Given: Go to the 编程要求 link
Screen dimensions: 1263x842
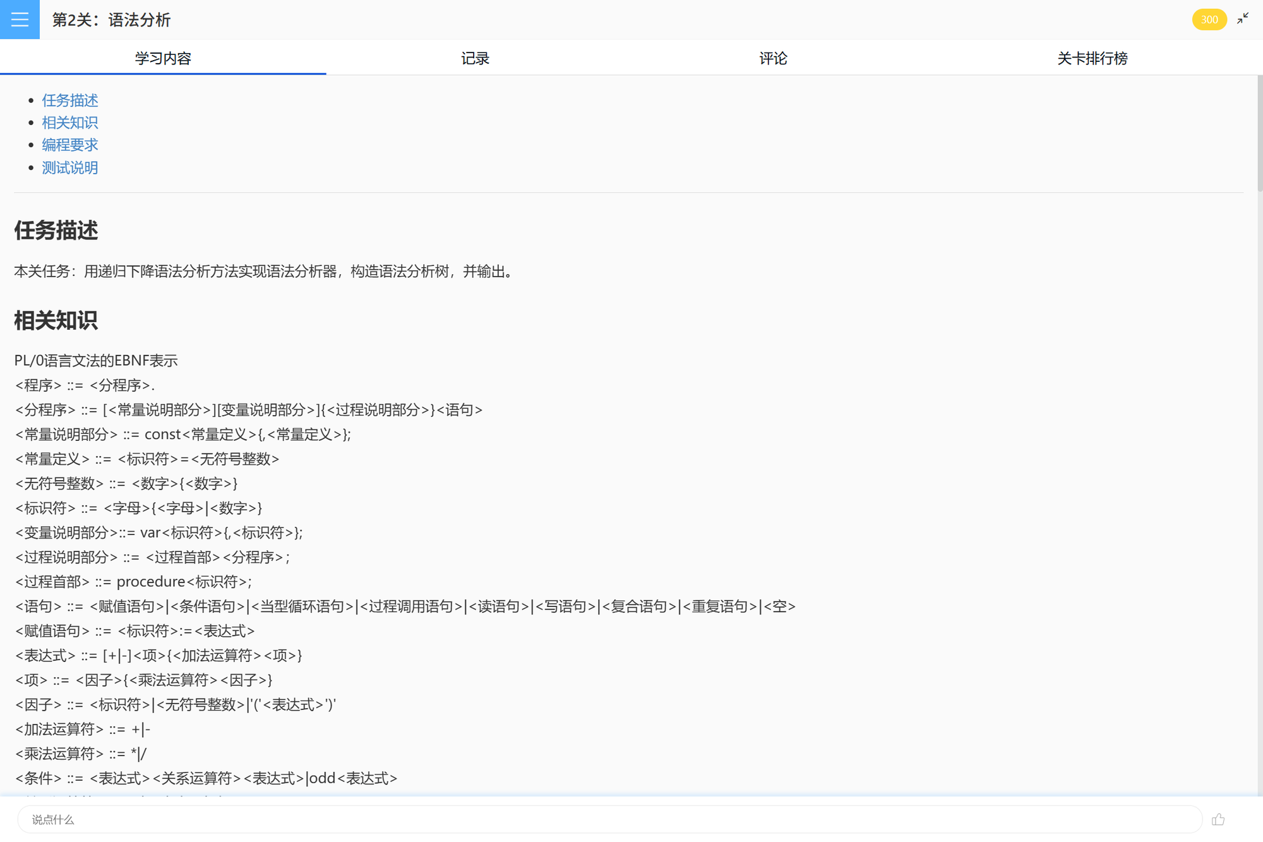Looking at the screenshot, I should [70, 145].
